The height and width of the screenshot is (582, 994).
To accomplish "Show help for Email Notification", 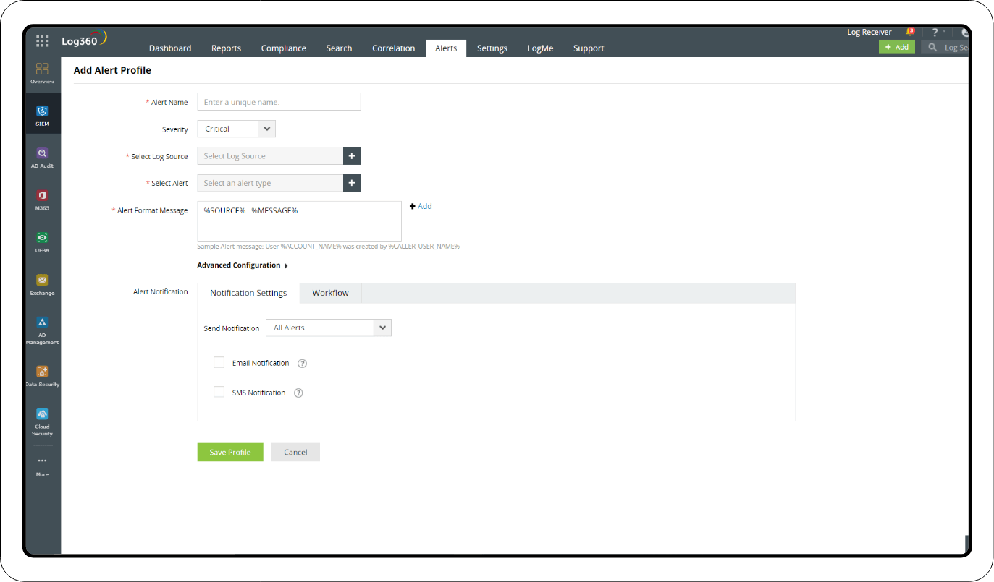I will [303, 364].
